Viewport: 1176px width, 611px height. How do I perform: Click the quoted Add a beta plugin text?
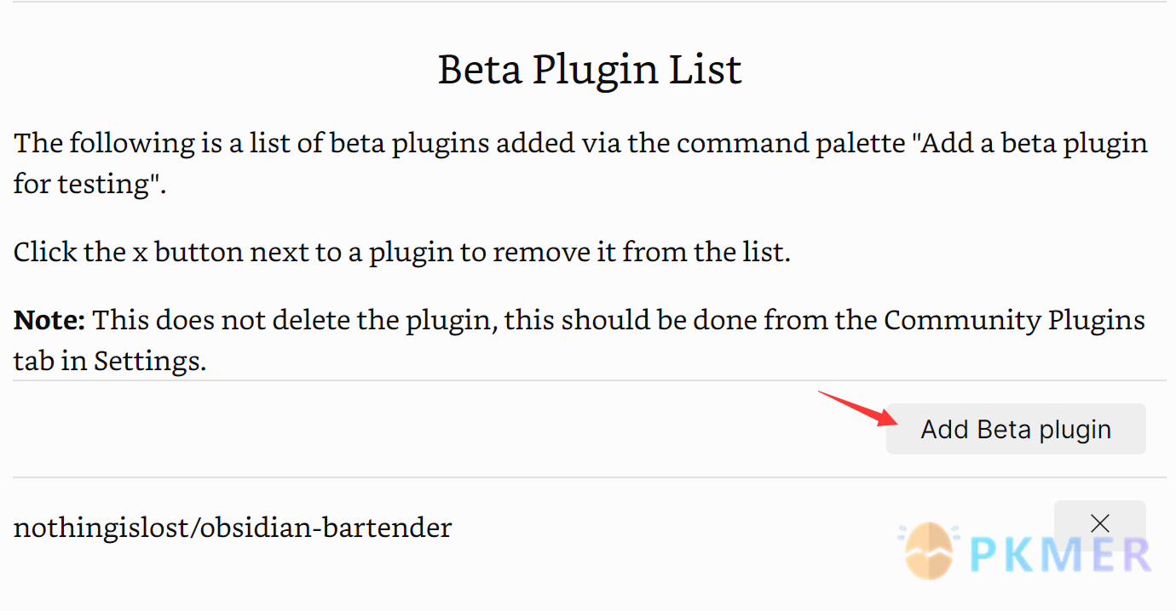pos(1029,143)
